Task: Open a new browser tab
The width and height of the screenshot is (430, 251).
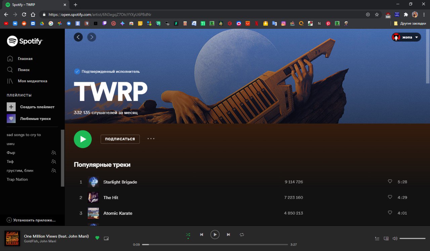Action: point(76,5)
